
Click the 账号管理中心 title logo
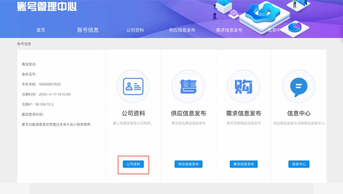(47, 6)
